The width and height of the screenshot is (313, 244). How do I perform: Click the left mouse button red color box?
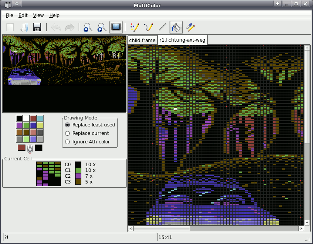click(x=22, y=148)
